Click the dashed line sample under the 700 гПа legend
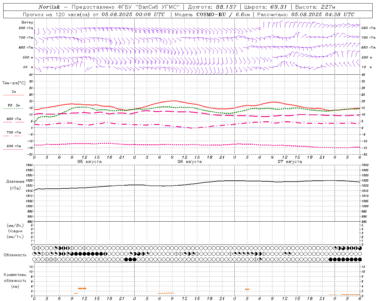The width and height of the screenshot is (377, 301). pyautogui.click(x=13, y=136)
